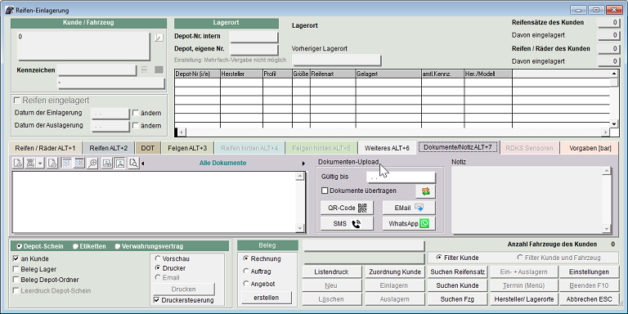Click the Depot-Nr. intern field
This screenshot has height=314, width=628.
coord(253,37)
